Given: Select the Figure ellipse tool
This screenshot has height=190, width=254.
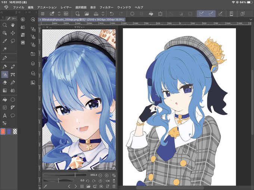Looking at the screenshot, I should click(13, 100).
